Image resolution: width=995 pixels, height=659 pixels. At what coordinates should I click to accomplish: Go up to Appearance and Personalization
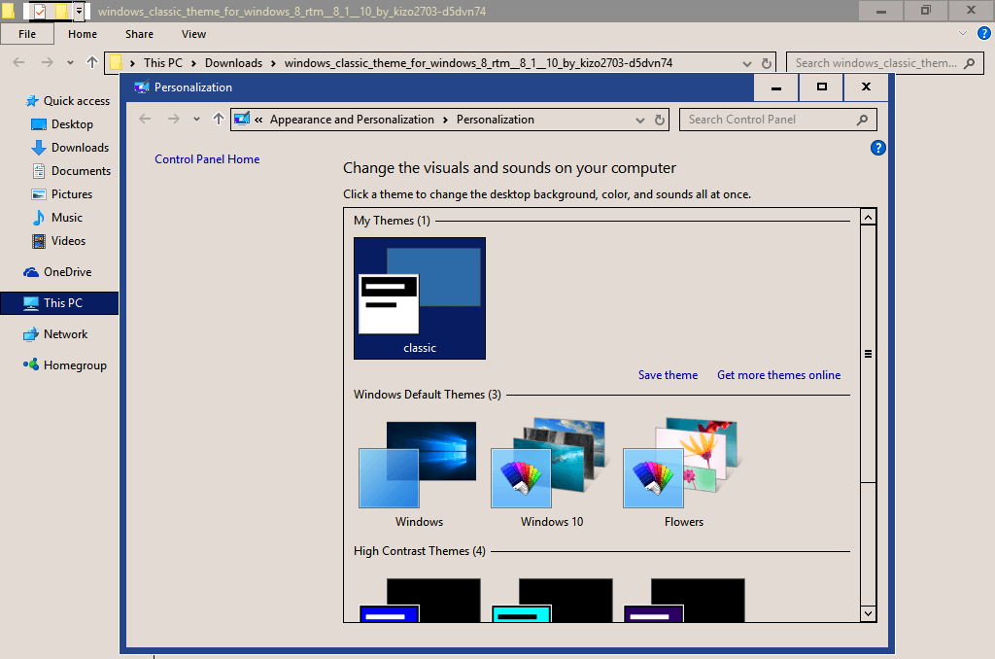[219, 119]
